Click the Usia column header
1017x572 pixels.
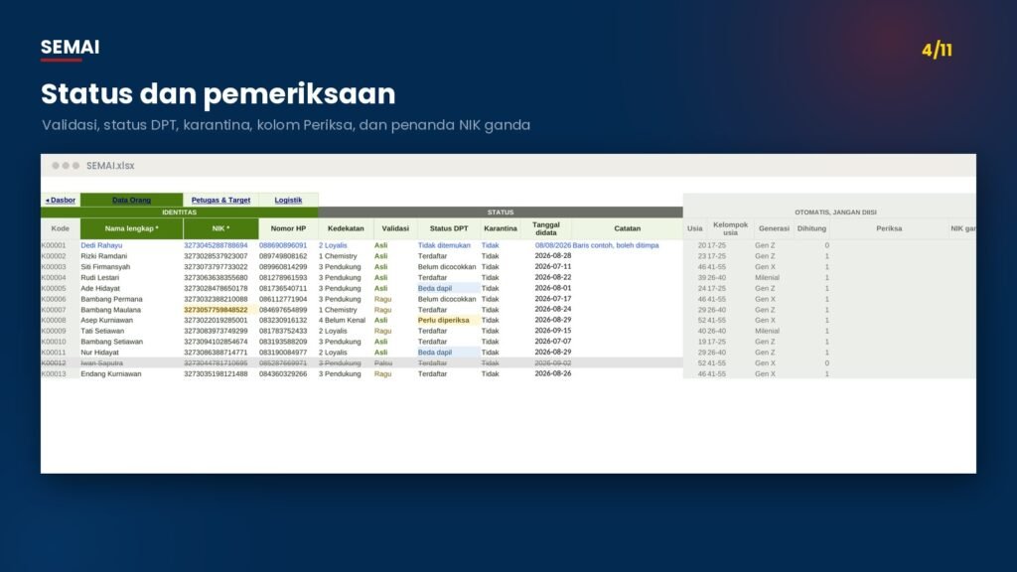pyautogui.click(x=694, y=228)
